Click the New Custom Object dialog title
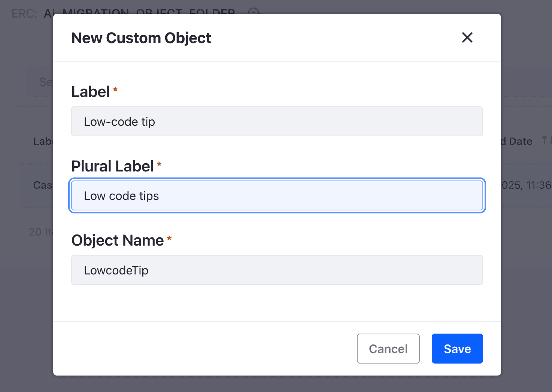Viewport: 552px width, 392px height. point(141,37)
